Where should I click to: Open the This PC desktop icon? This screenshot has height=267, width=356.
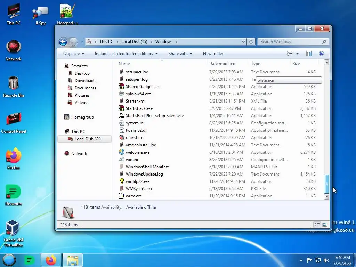(x=14, y=14)
